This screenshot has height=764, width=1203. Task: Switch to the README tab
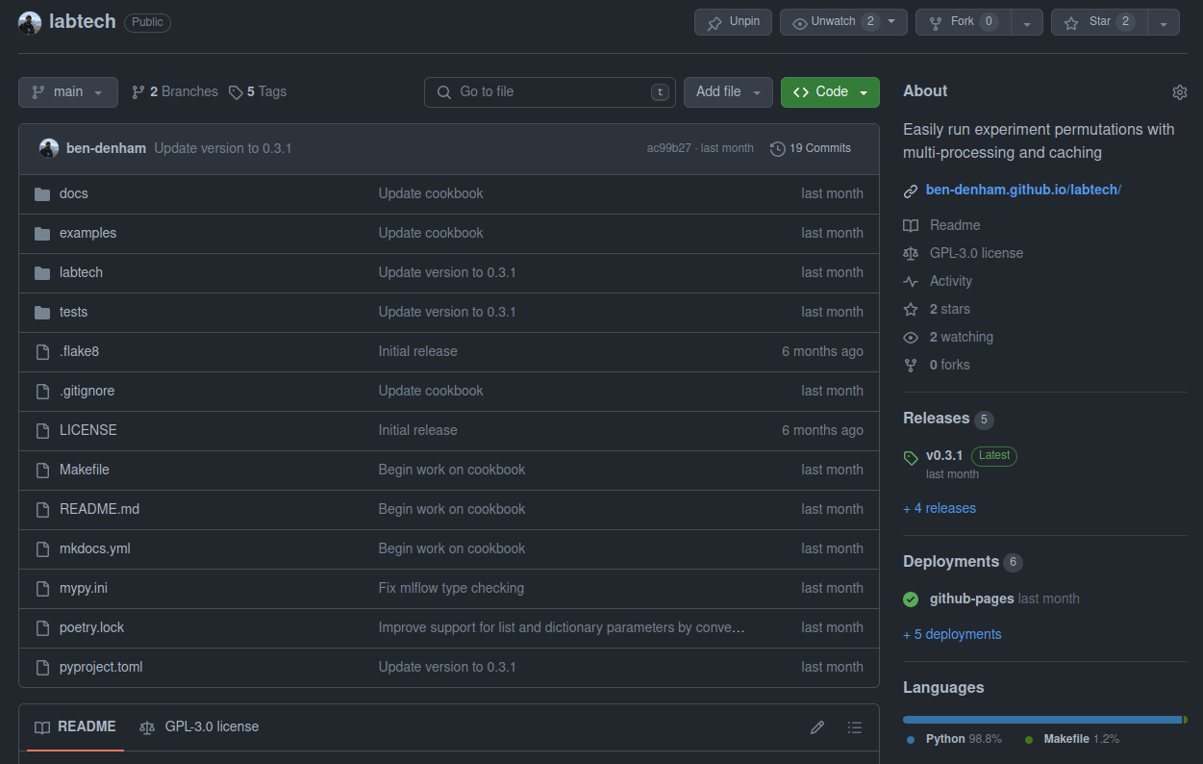(x=75, y=727)
